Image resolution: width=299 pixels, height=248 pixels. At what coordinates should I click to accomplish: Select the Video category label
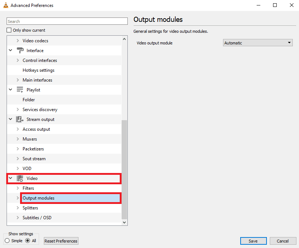[32, 178]
